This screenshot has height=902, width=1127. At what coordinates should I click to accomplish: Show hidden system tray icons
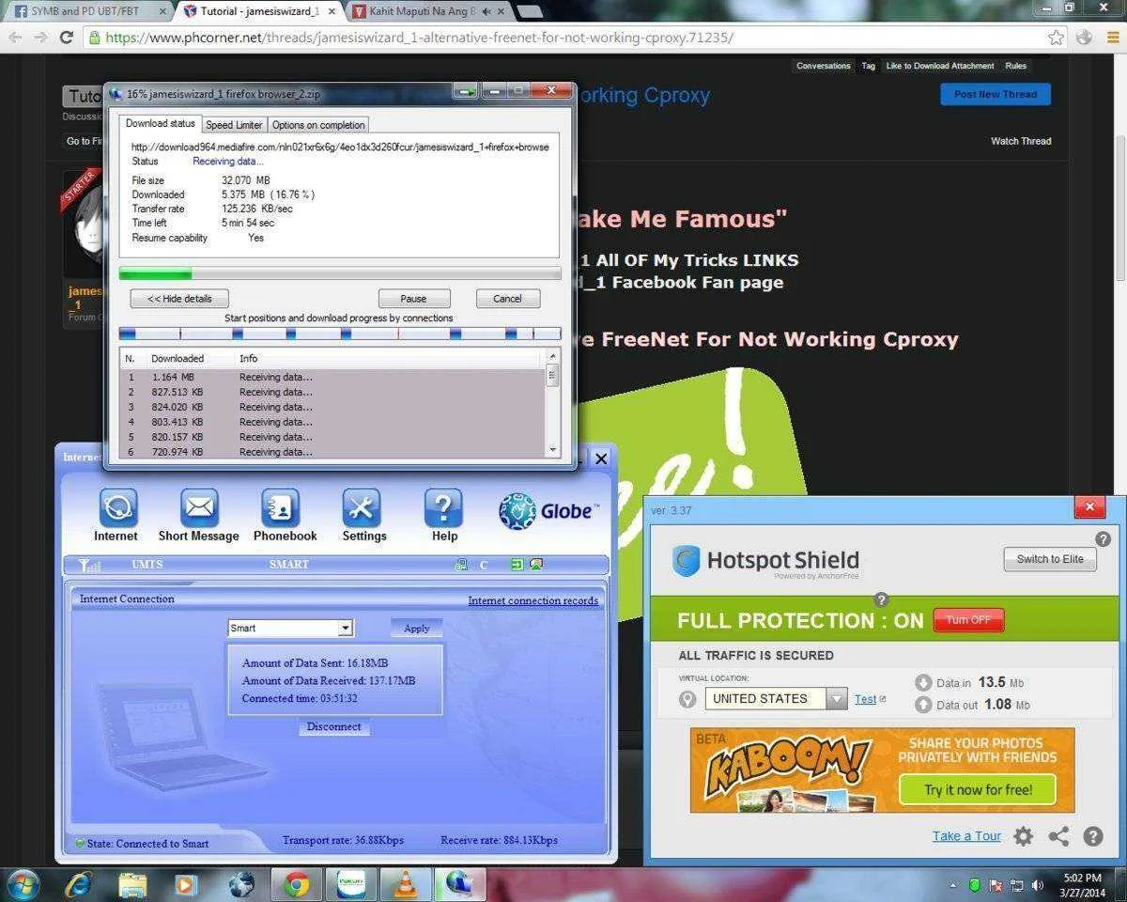click(954, 885)
